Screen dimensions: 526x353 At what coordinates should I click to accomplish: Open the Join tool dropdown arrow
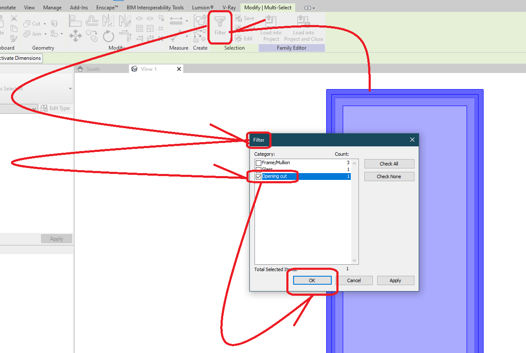pos(45,34)
